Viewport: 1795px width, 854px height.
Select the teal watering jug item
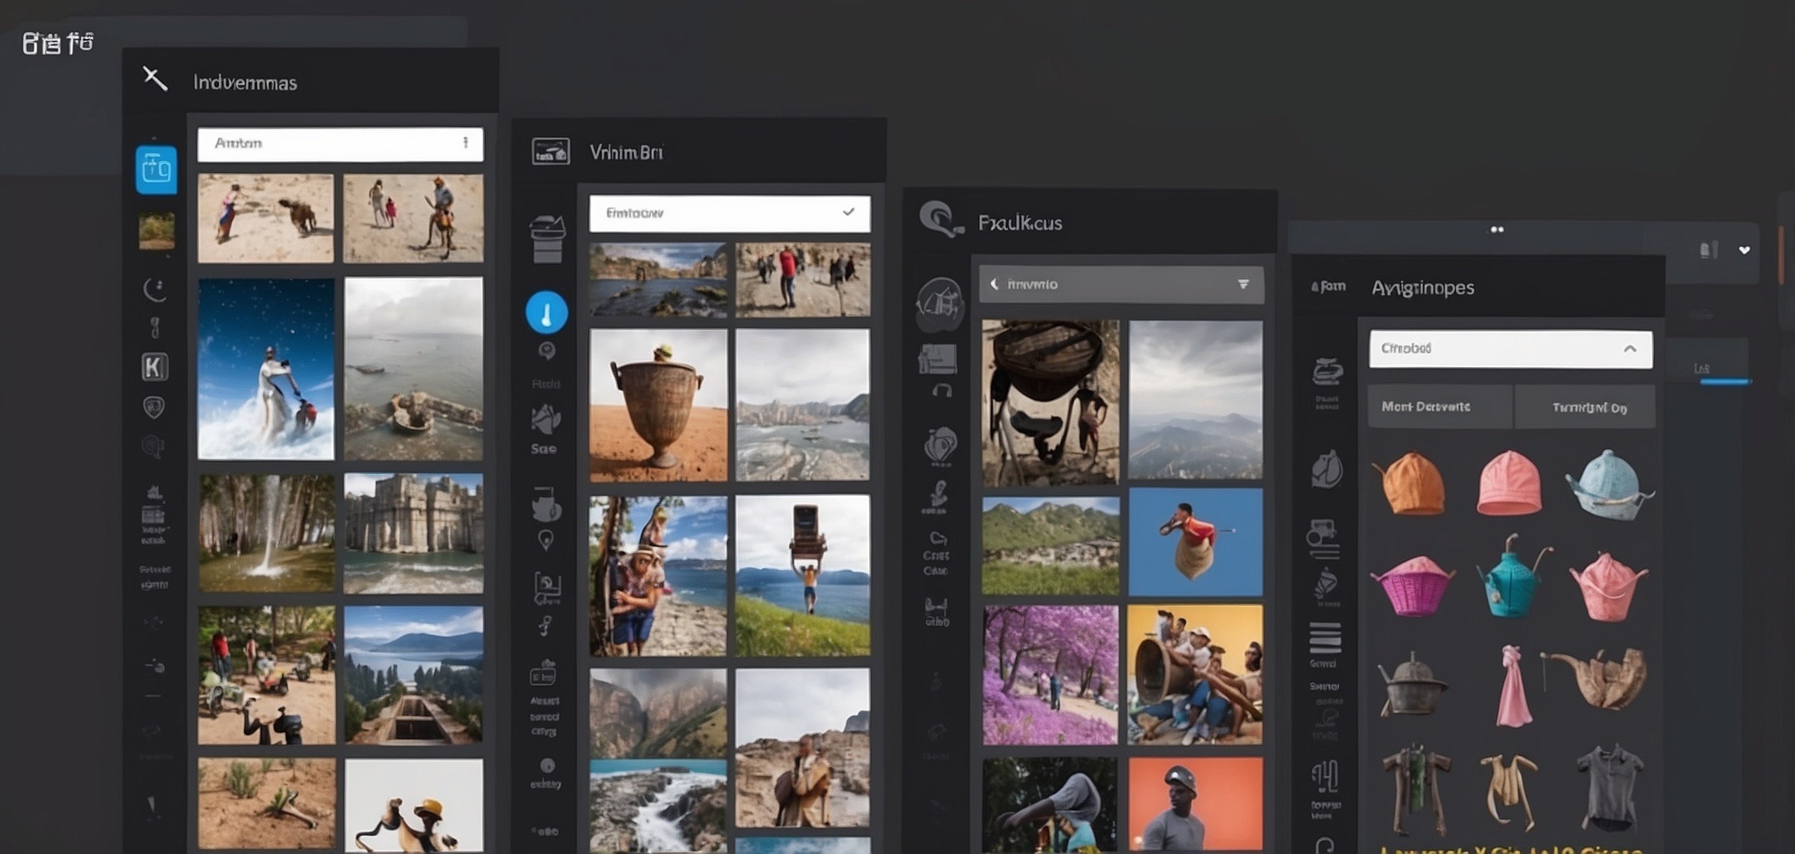(1513, 577)
